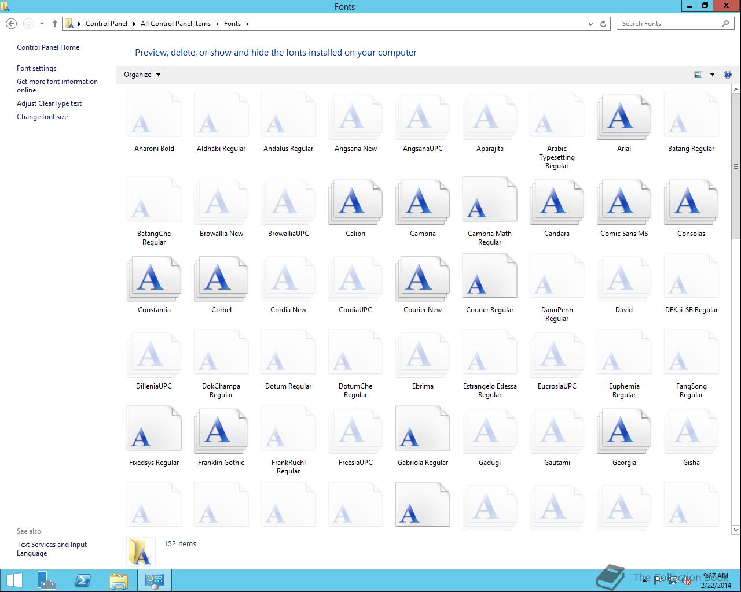Select the Cambria Math Regular font icon

[x=490, y=200]
